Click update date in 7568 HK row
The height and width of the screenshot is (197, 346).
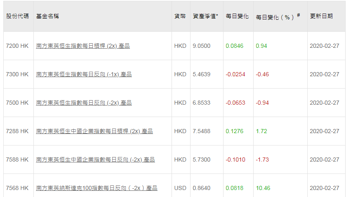(x=325, y=188)
